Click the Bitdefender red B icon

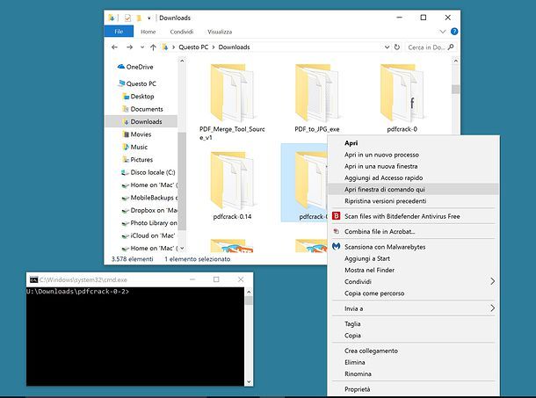(x=337, y=216)
